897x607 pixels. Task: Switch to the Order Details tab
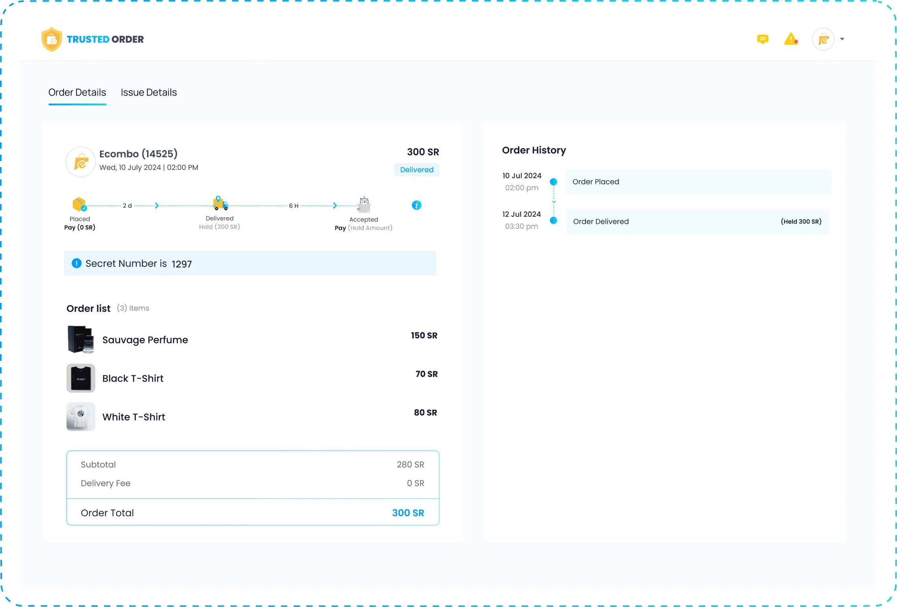coord(77,92)
